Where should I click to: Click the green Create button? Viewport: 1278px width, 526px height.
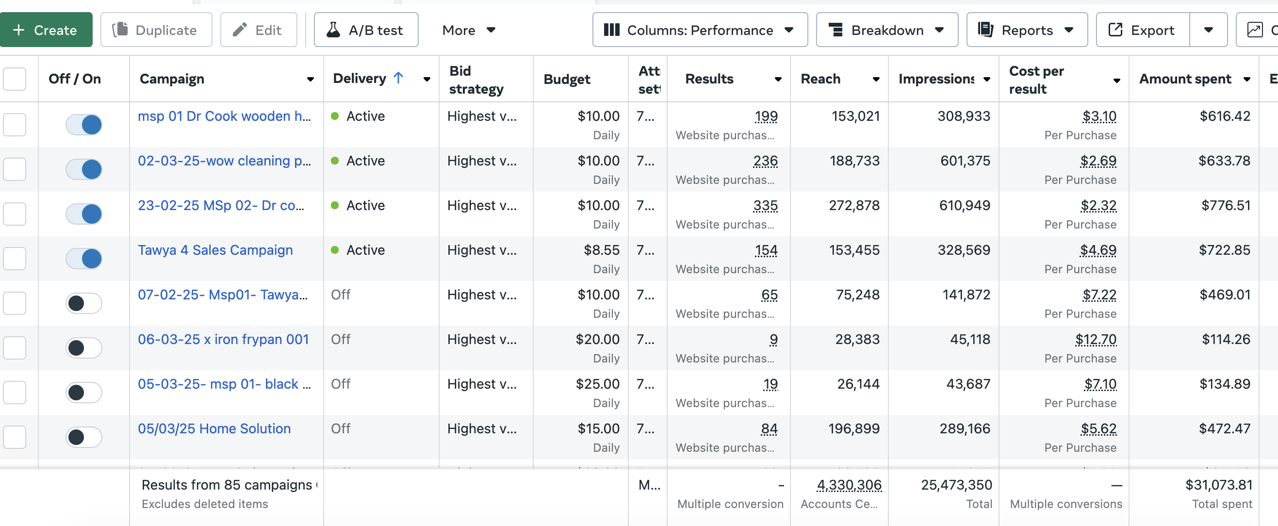[x=46, y=30]
